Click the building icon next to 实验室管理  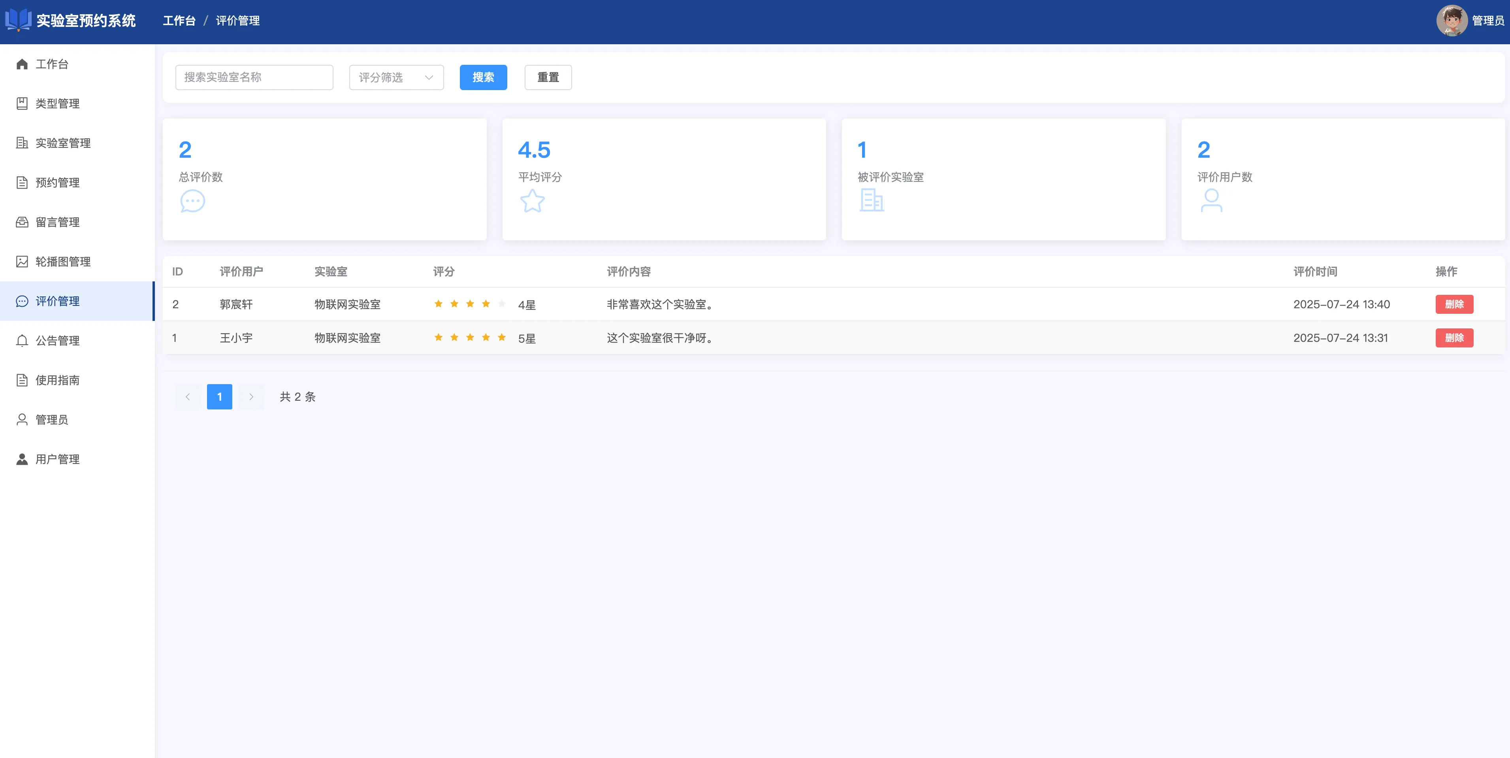click(22, 143)
